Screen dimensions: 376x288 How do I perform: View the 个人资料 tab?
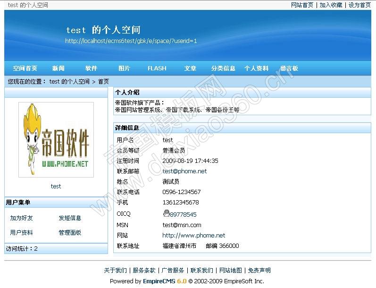[256, 68]
